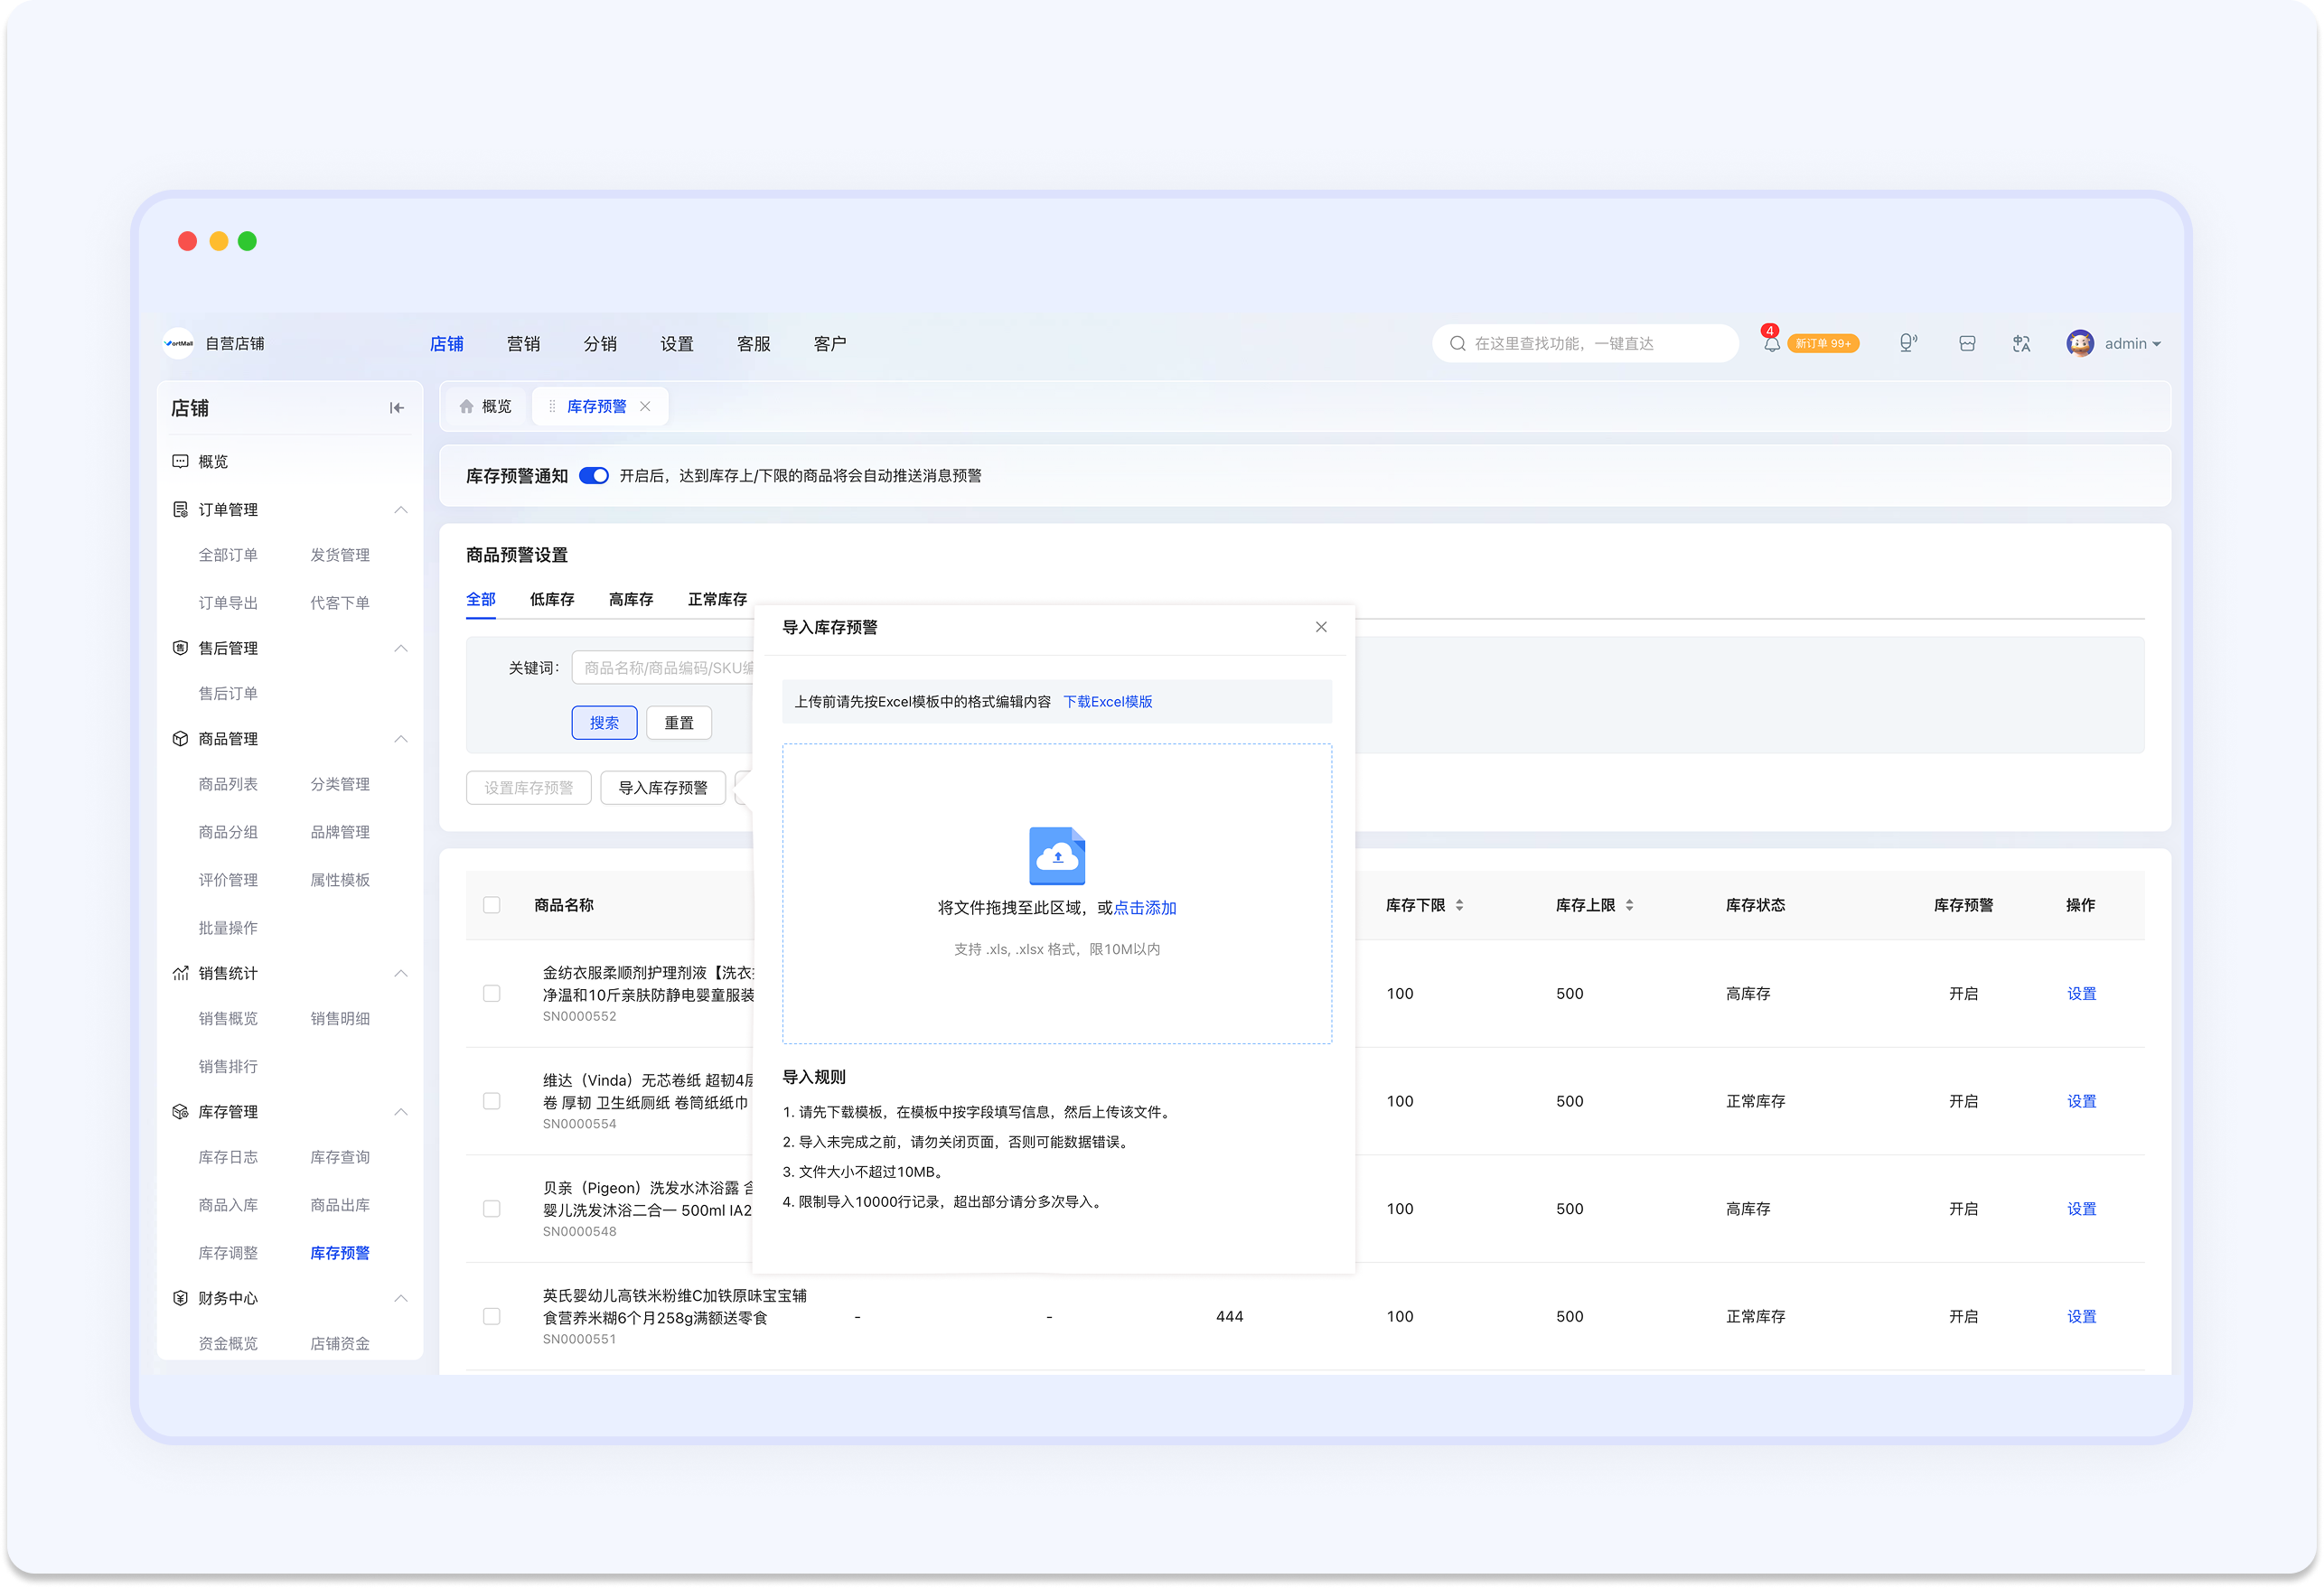Click the admin avatar image
Screen dimensions: 2324x1588
tap(2080, 343)
